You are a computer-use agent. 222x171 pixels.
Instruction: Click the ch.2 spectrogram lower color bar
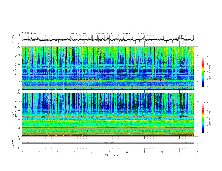pos(203,118)
